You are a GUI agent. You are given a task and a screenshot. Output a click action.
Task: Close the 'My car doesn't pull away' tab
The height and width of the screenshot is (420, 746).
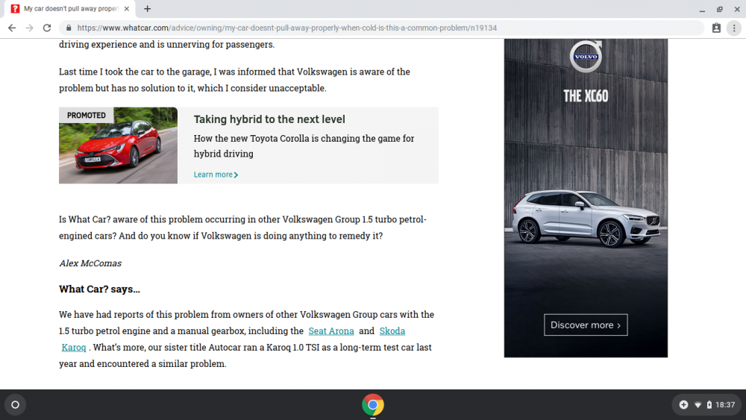[127, 8]
